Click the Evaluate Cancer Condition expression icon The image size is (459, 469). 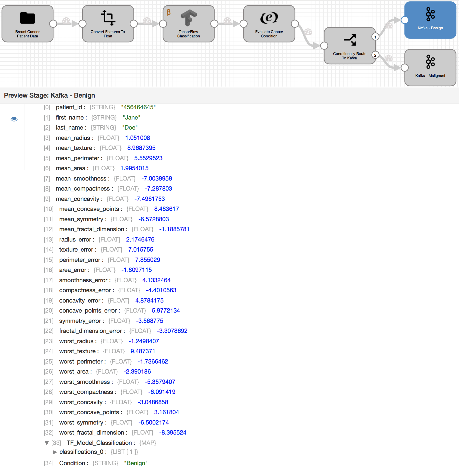coord(269,18)
